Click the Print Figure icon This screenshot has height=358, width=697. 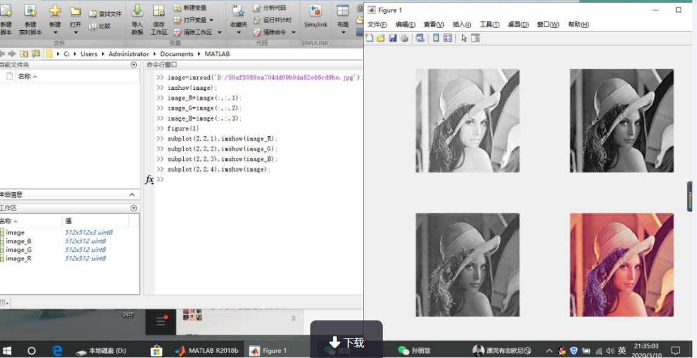coord(404,38)
